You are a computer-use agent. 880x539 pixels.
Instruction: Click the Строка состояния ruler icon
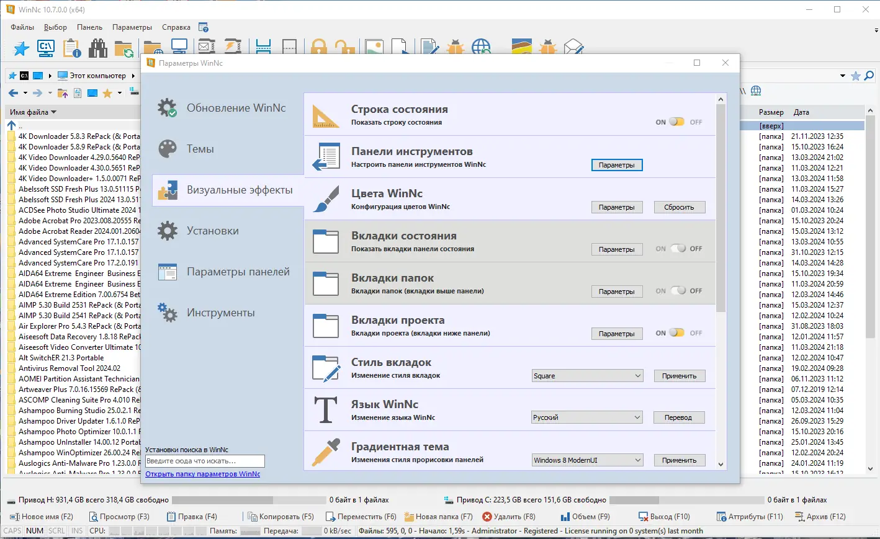click(x=326, y=115)
